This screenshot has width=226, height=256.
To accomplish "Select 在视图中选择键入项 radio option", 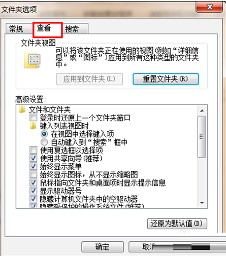I will point(44,134).
